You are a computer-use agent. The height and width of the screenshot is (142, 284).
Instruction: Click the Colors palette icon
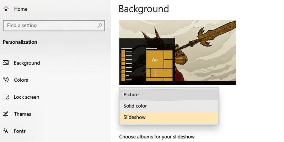[6, 80]
